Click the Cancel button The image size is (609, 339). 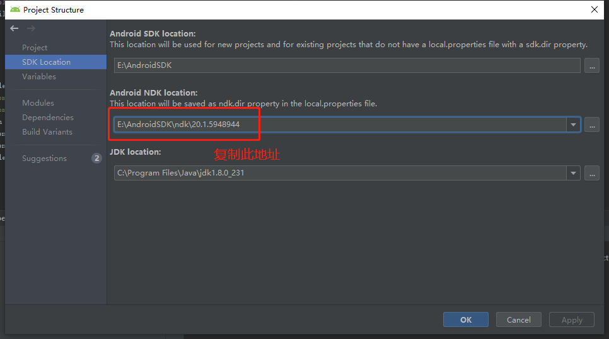(x=518, y=320)
